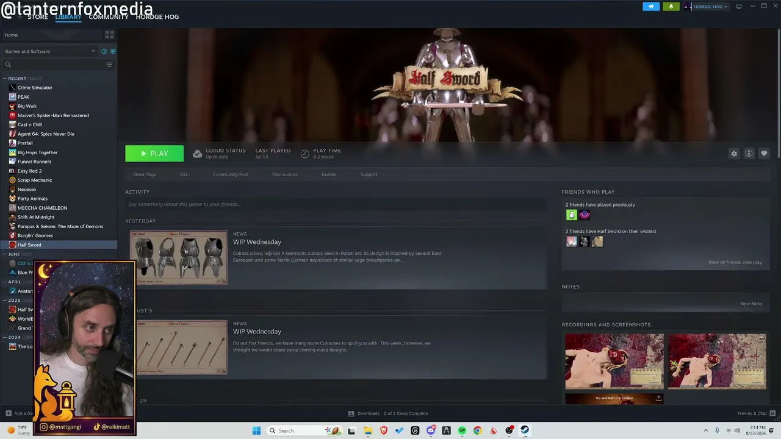Show Half Sword game info icon
The width and height of the screenshot is (781, 439).
pos(749,154)
